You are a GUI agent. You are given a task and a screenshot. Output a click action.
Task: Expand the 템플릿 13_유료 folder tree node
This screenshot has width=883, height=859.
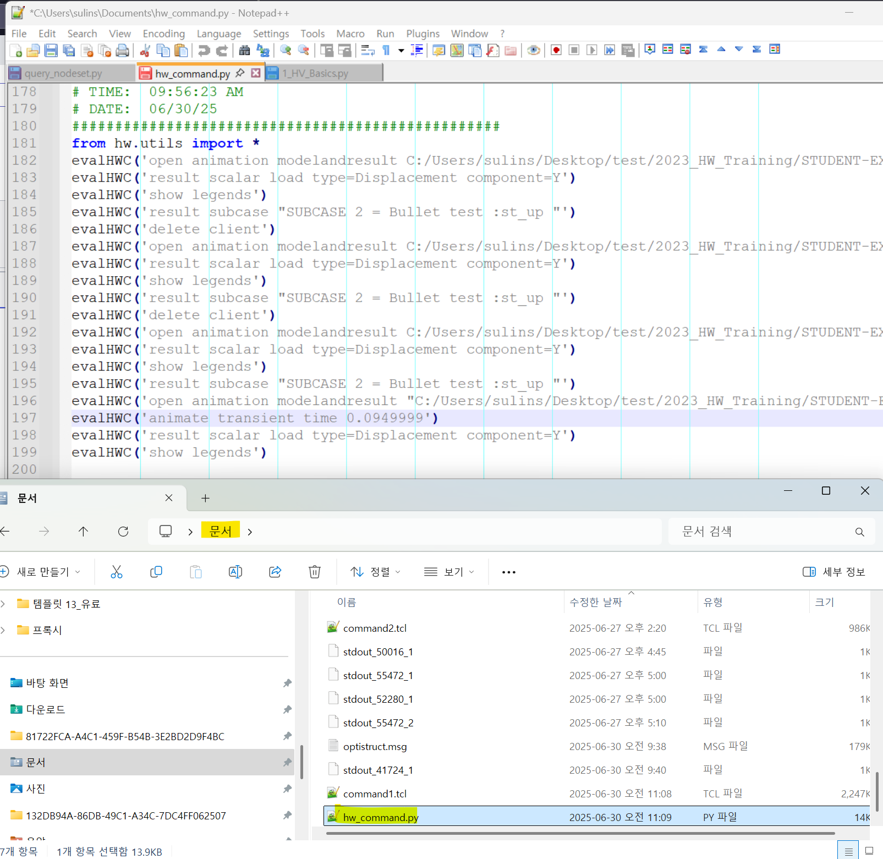tap(3, 604)
